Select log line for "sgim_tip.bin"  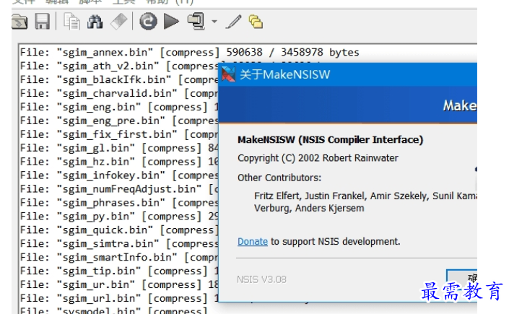[x=119, y=271]
